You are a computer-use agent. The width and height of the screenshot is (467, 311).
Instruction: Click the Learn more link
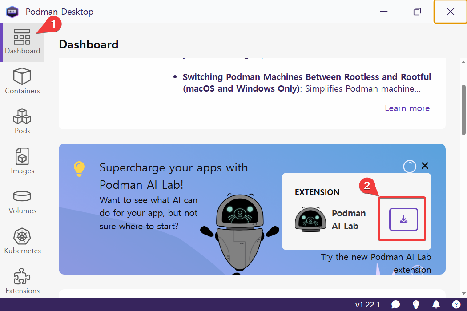[407, 108]
